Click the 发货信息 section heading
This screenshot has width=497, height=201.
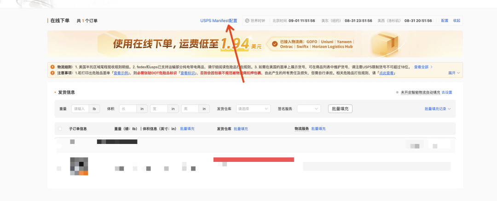point(67,92)
